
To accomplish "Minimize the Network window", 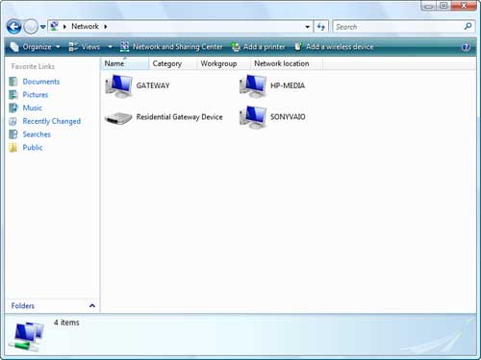I will (x=429, y=6).
